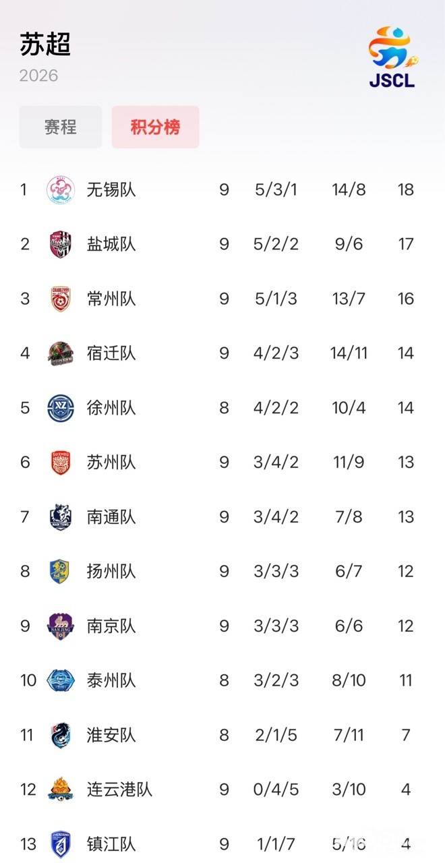Tap the 淮安队 team crest icon
The width and height of the screenshot is (445, 863).
[x=61, y=736]
